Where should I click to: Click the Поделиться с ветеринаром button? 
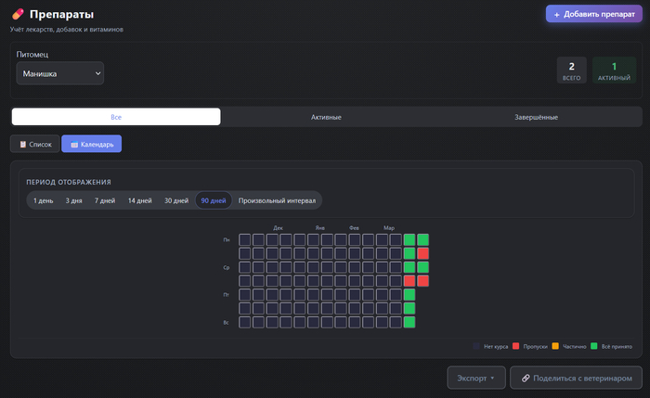coord(576,378)
